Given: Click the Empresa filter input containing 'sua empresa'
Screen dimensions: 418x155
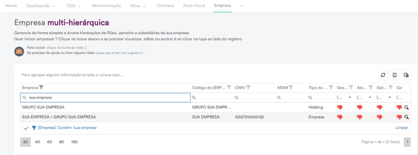Looking at the screenshot, I should 105,98.
